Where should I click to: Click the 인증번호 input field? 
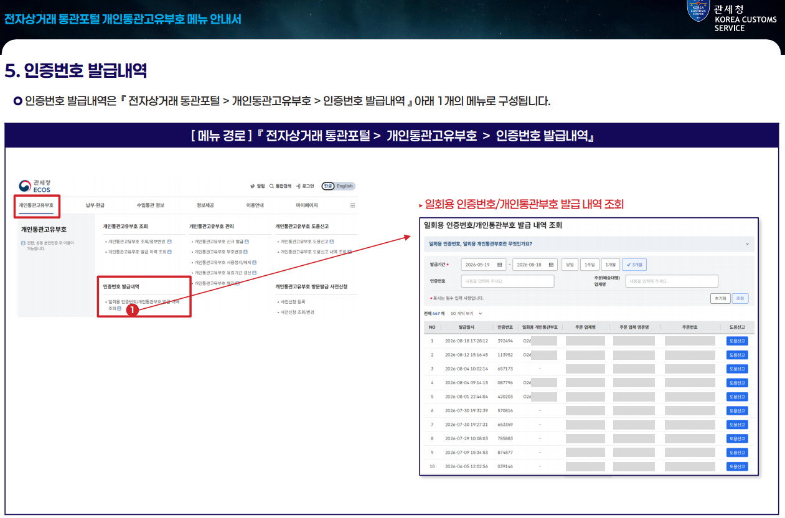507,281
